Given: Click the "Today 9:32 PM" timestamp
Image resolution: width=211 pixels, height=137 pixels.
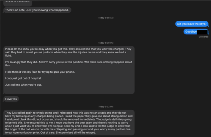Looking at the screenshot, I should (106, 107).
